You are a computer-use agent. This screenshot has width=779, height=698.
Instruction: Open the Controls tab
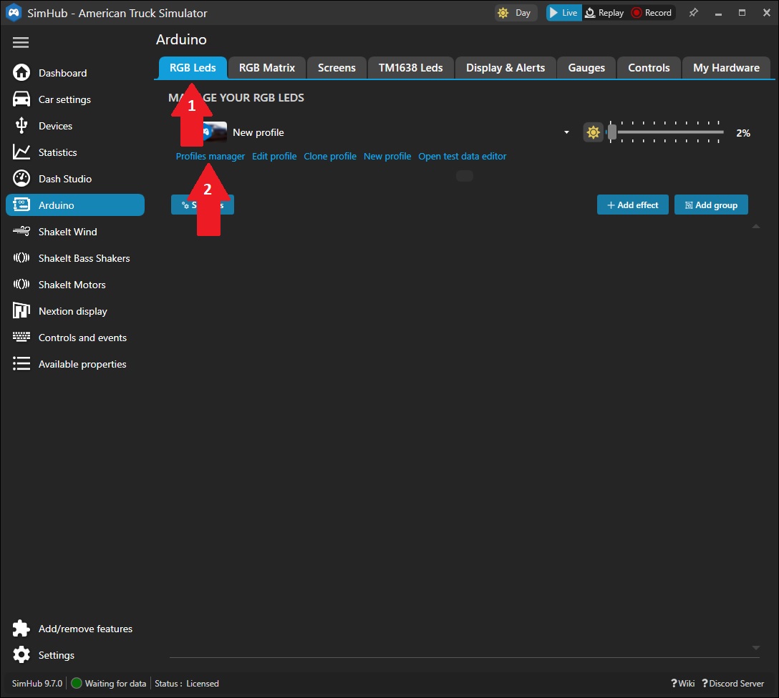tap(649, 68)
